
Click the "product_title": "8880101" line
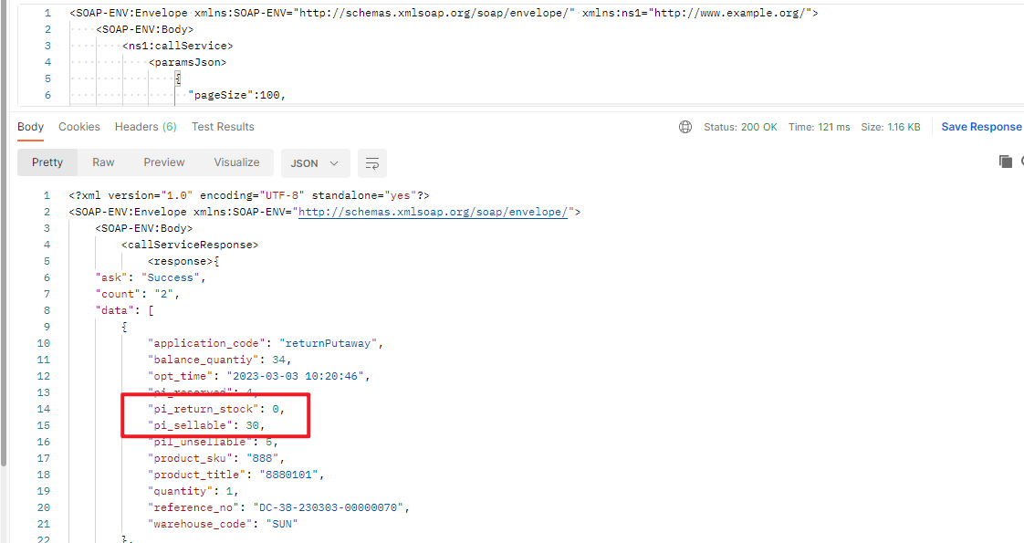235,475
